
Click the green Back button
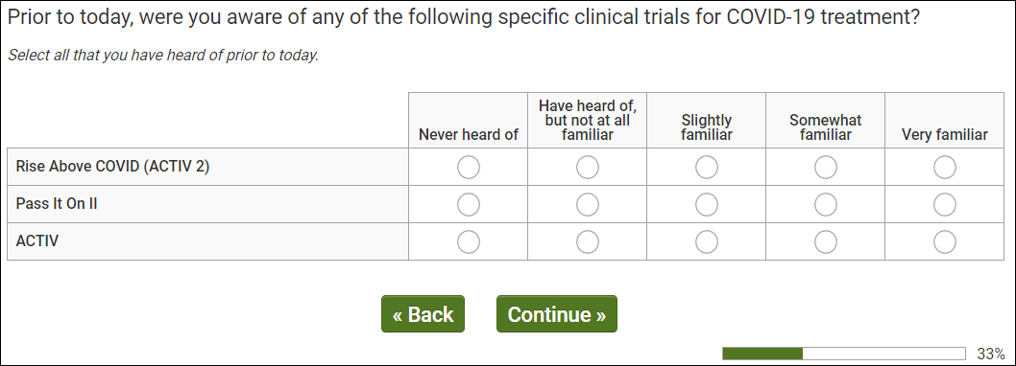pyautogui.click(x=423, y=314)
